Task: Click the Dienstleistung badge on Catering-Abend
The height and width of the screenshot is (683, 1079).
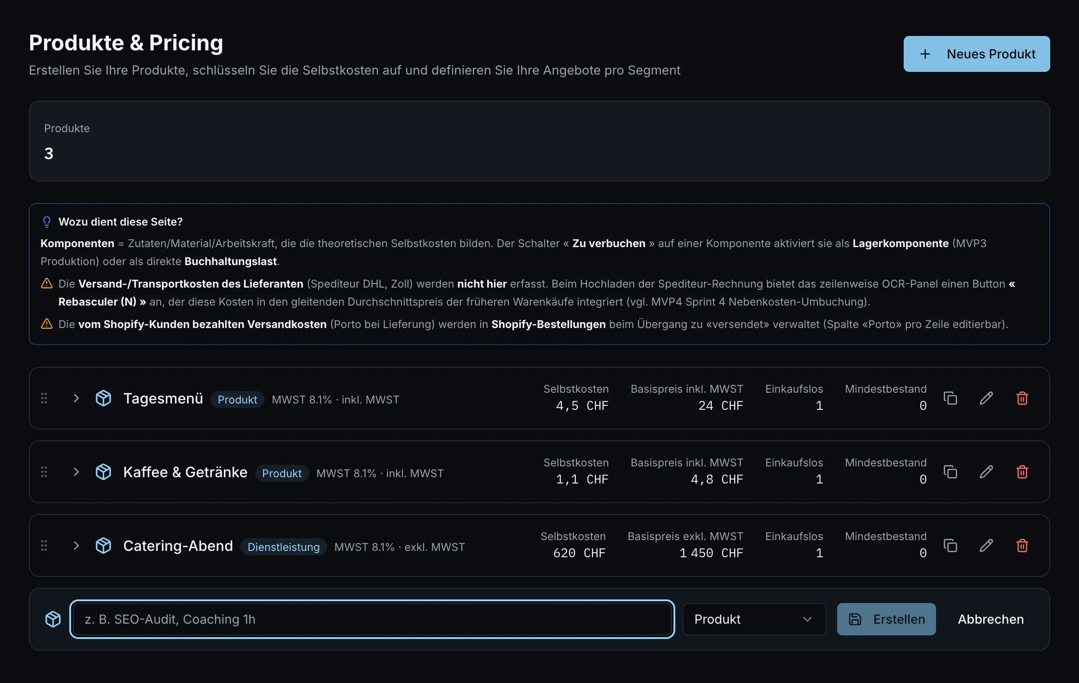Action: 284,547
